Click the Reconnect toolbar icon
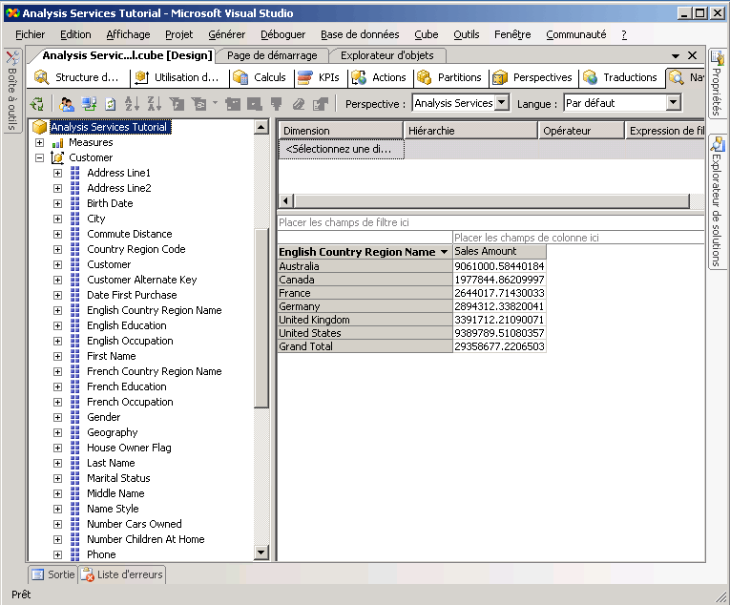 tap(89, 104)
